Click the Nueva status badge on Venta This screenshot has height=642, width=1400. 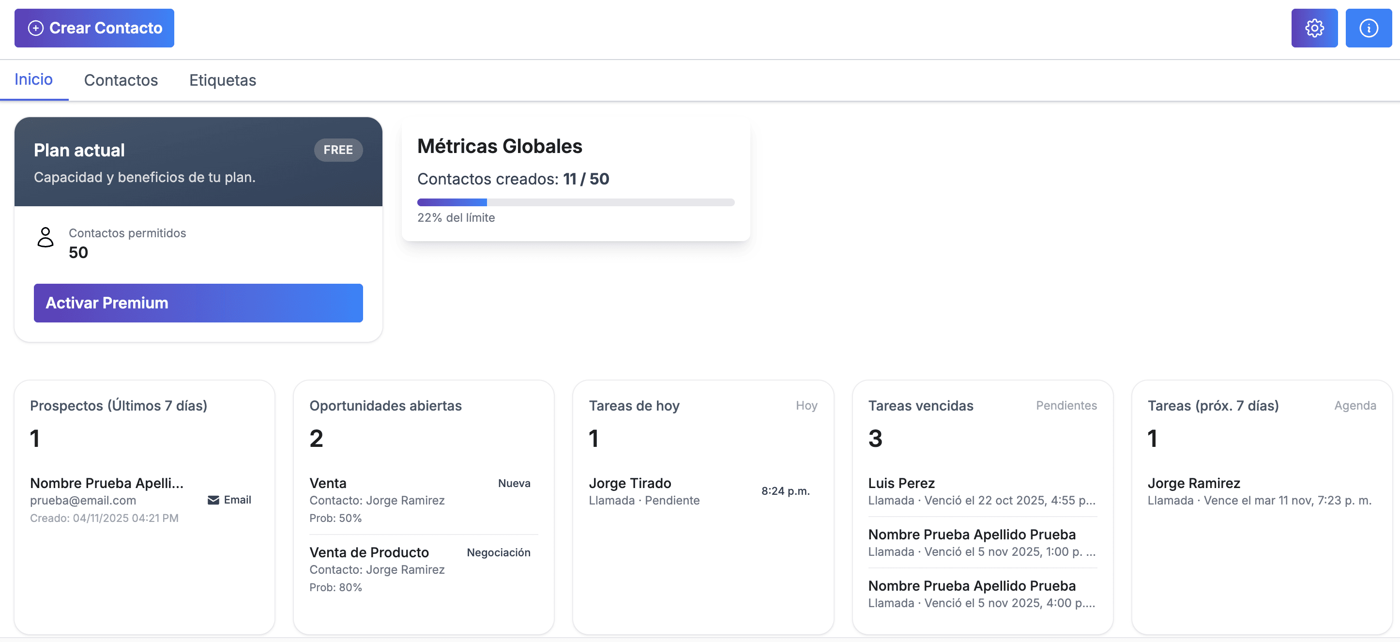(514, 483)
